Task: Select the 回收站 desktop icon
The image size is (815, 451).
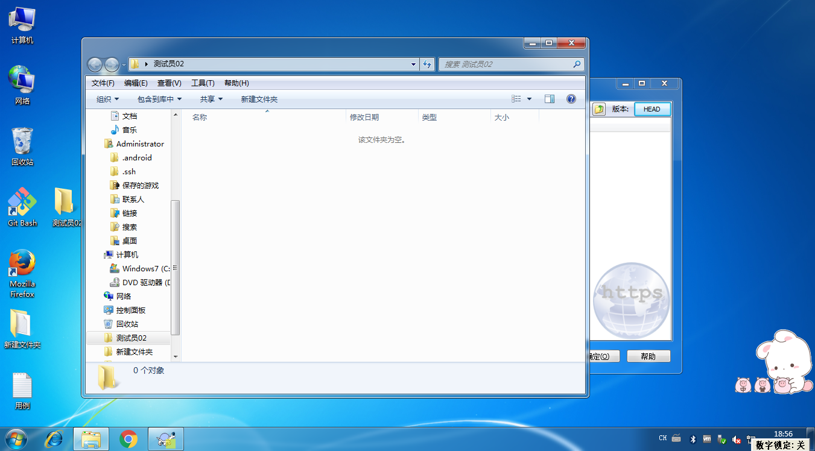Action: 22,147
